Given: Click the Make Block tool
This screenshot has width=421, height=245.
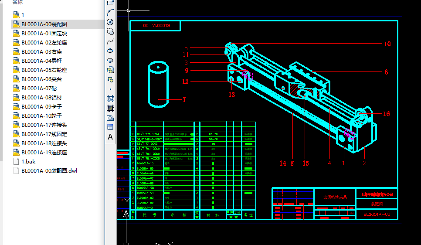Looking at the screenshot, I should coord(110,80).
